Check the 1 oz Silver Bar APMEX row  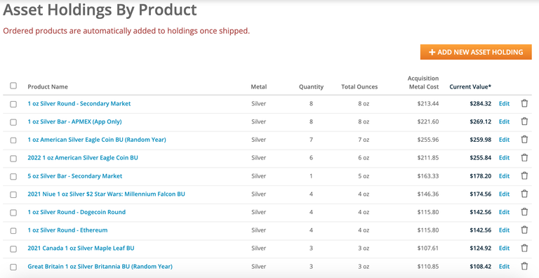click(13, 122)
